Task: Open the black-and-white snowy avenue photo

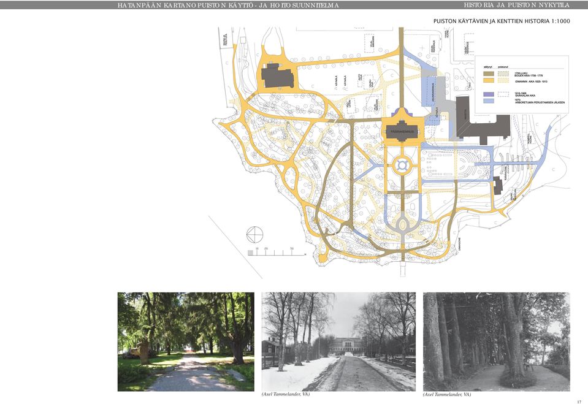Action: click(x=338, y=341)
